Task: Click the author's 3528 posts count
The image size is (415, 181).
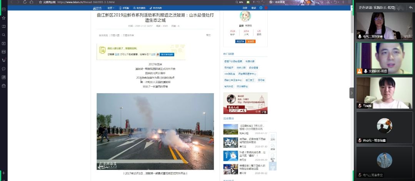Action: (x=232, y=31)
